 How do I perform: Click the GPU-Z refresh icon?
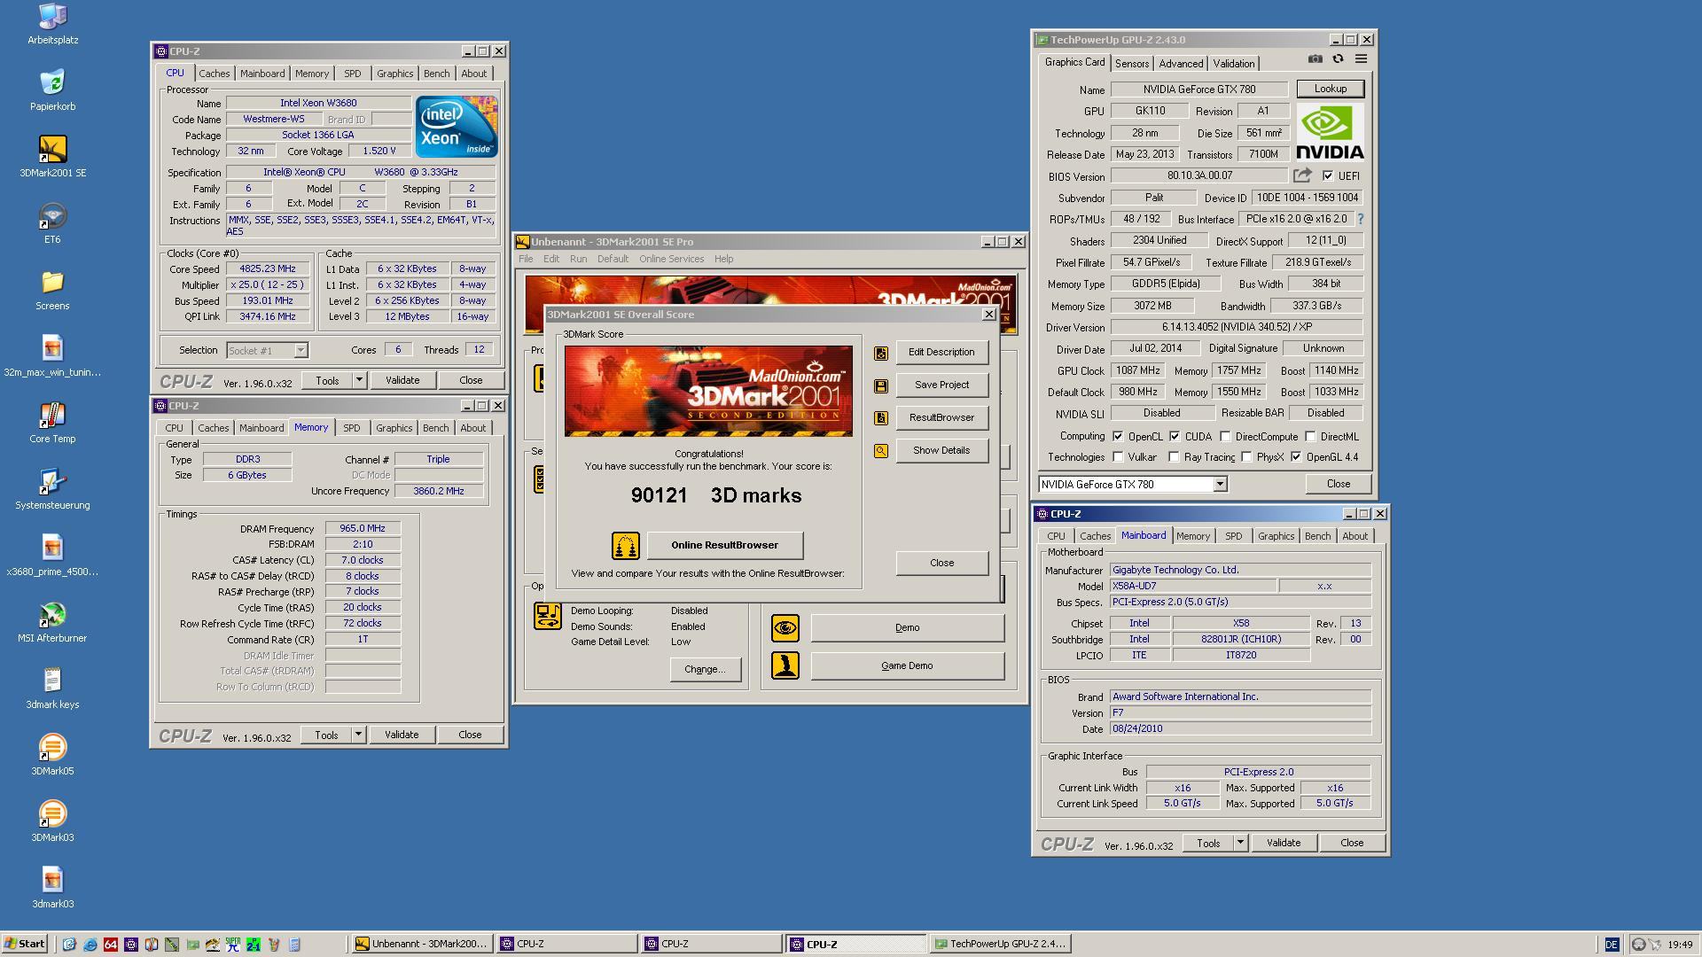pyautogui.click(x=1338, y=59)
